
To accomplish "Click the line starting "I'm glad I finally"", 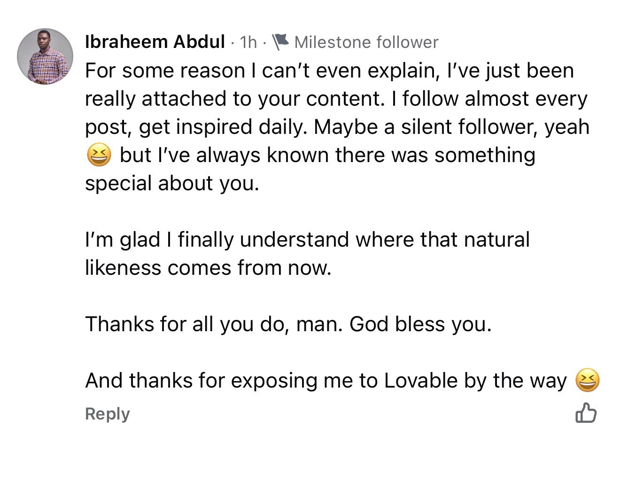I will [x=307, y=240].
